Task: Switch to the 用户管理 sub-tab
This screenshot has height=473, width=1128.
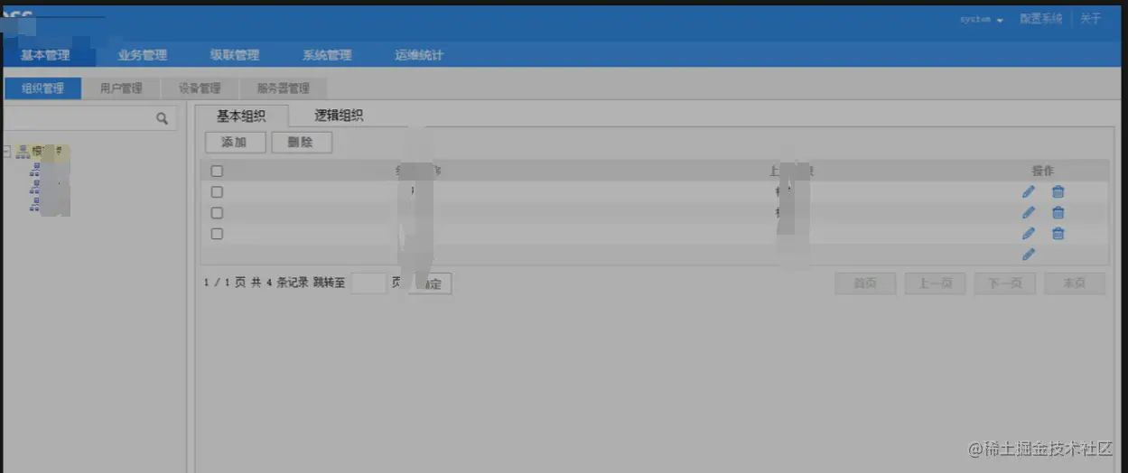Action: [x=121, y=88]
